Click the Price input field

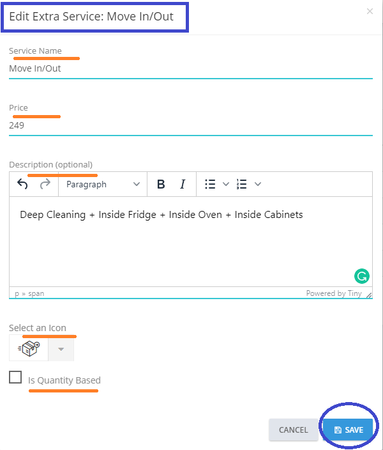click(x=190, y=125)
